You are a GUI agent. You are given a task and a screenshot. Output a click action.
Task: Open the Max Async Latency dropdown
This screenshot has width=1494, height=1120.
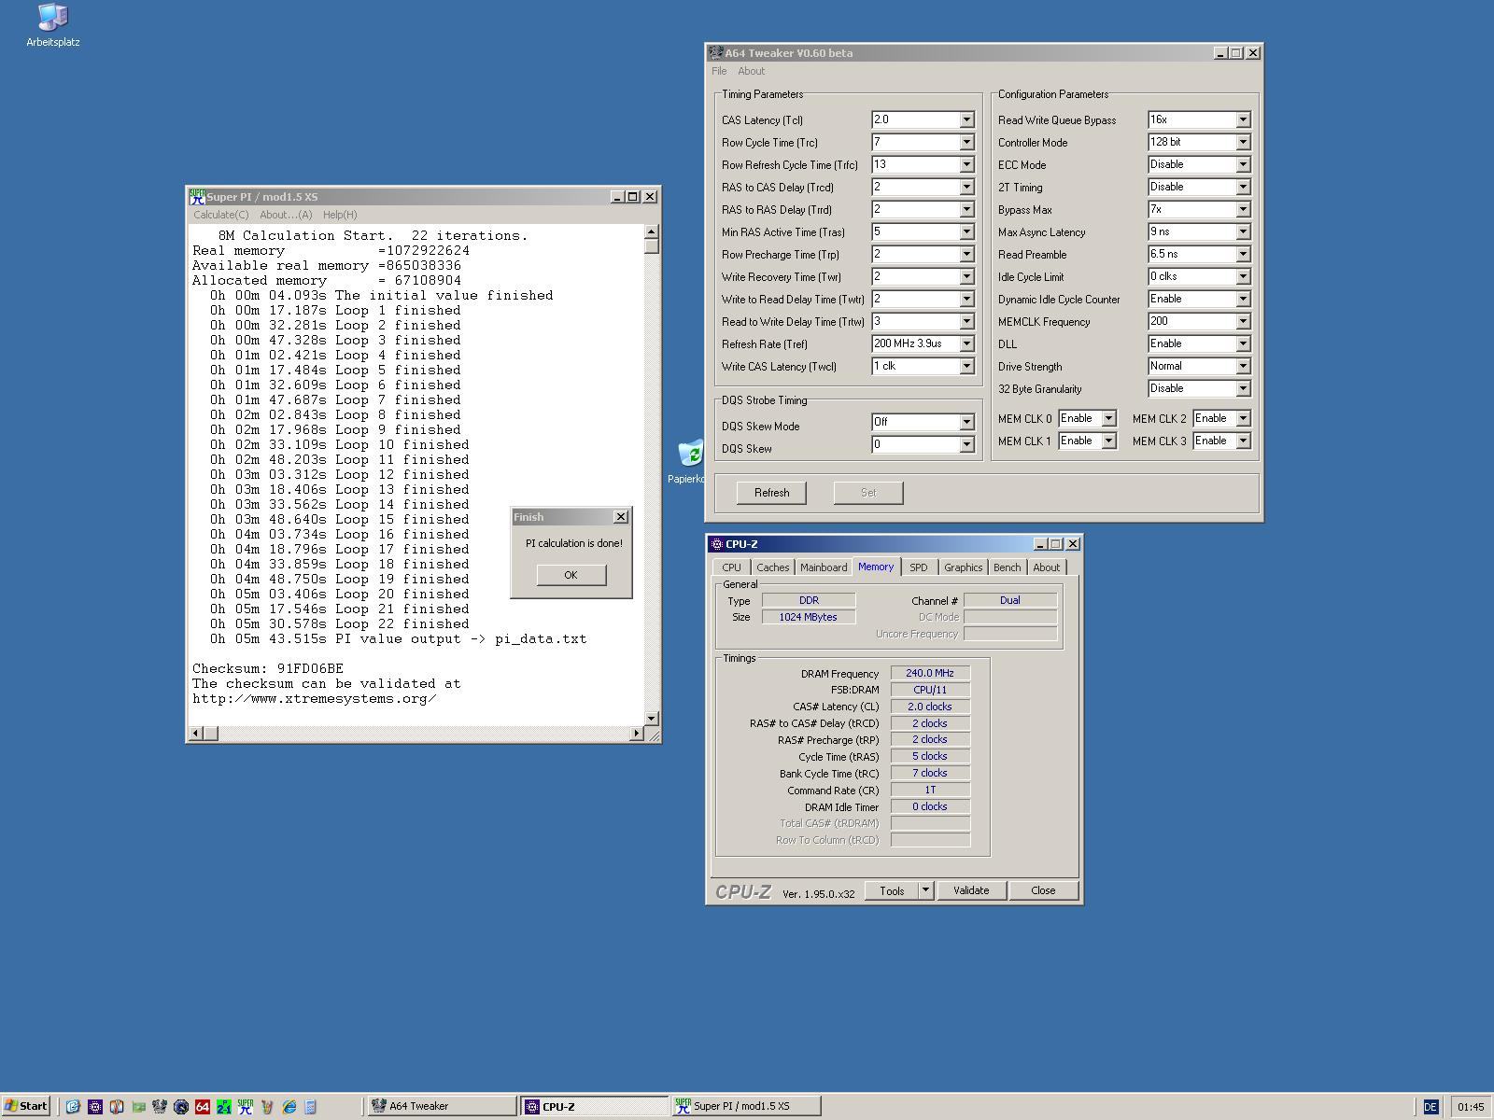[x=1243, y=231]
